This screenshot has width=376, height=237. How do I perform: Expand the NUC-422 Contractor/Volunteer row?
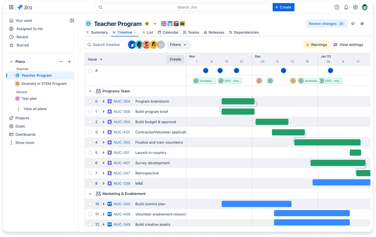click(x=104, y=132)
